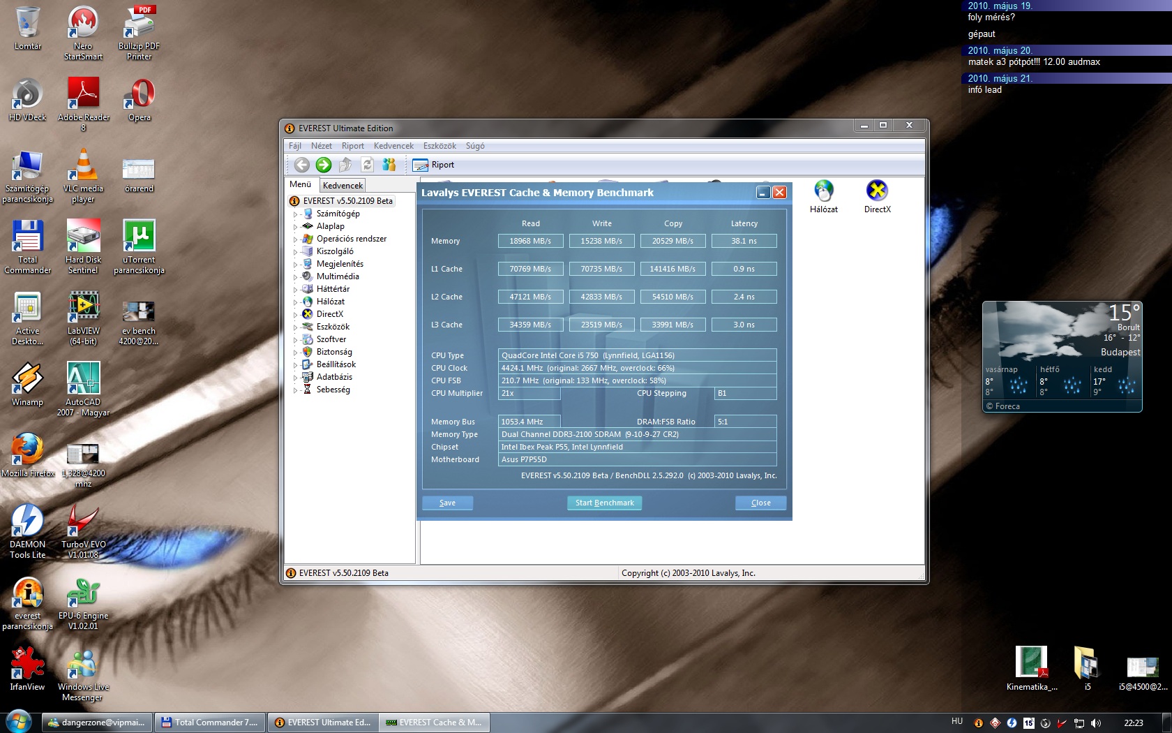The image size is (1172, 733).
Task: Open VLC media player desktop icon
Action: coord(83,176)
